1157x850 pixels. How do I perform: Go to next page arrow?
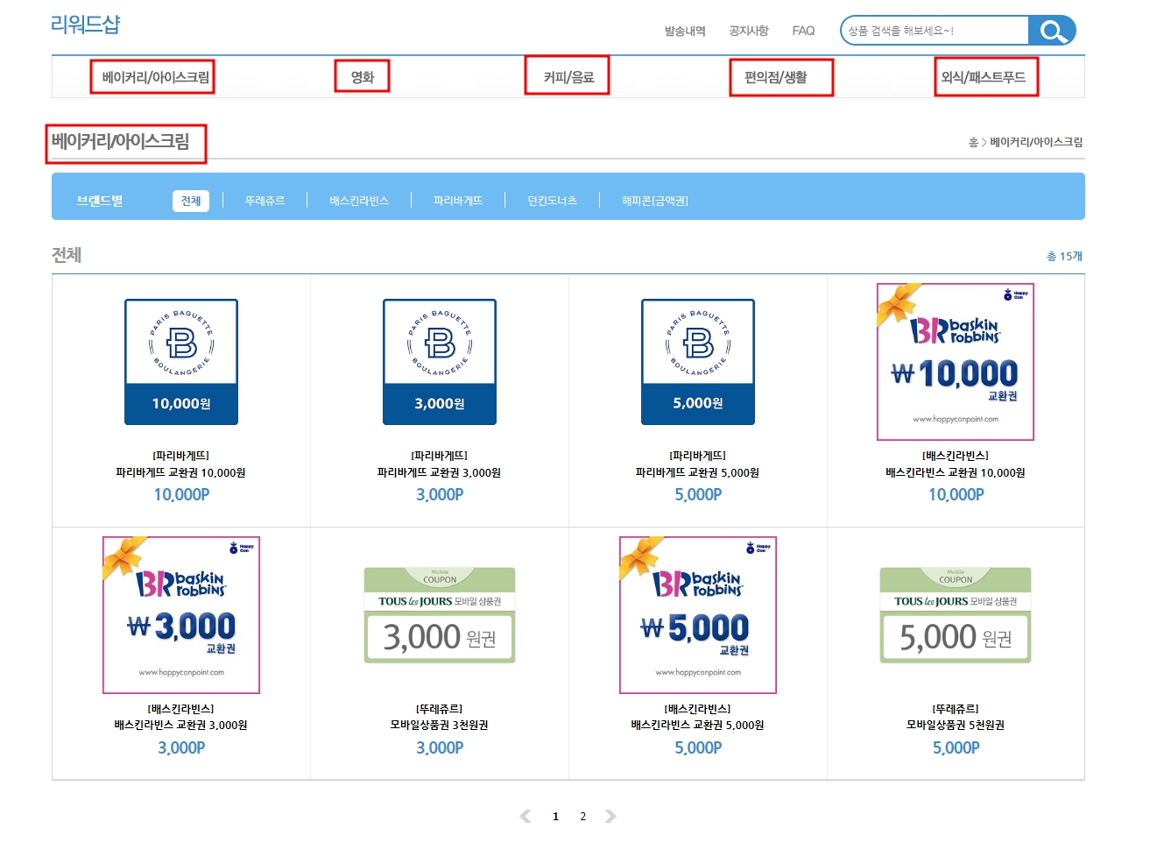point(610,816)
